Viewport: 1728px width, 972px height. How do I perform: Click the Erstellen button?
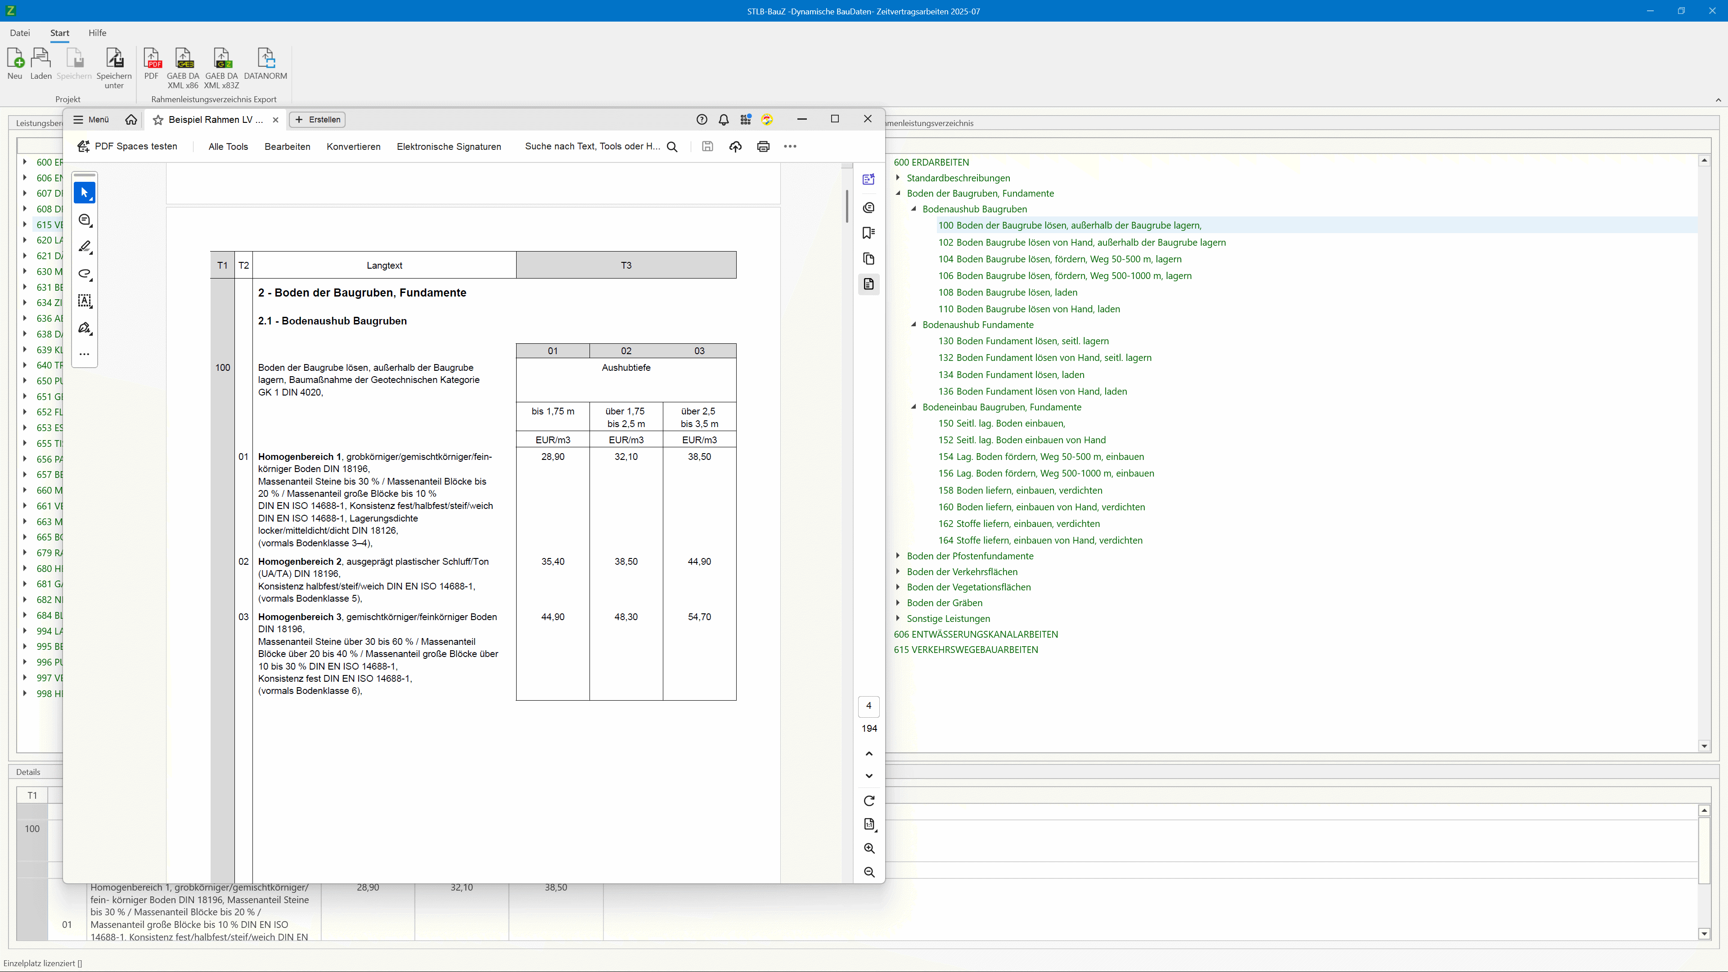(x=318, y=119)
